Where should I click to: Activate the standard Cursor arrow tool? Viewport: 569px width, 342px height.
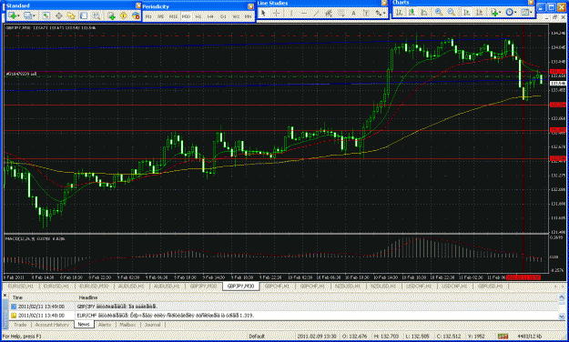(263, 13)
